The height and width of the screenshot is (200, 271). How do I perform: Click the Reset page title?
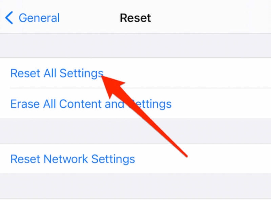(x=135, y=18)
